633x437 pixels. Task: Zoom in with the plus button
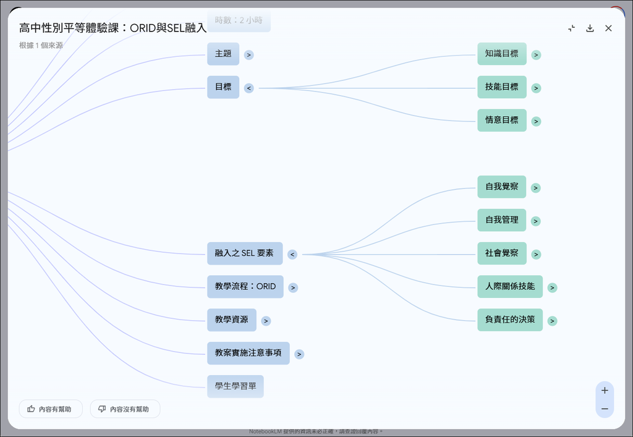[x=605, y=390]
